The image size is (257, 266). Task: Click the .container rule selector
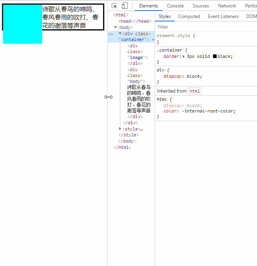tap(169, 50)
